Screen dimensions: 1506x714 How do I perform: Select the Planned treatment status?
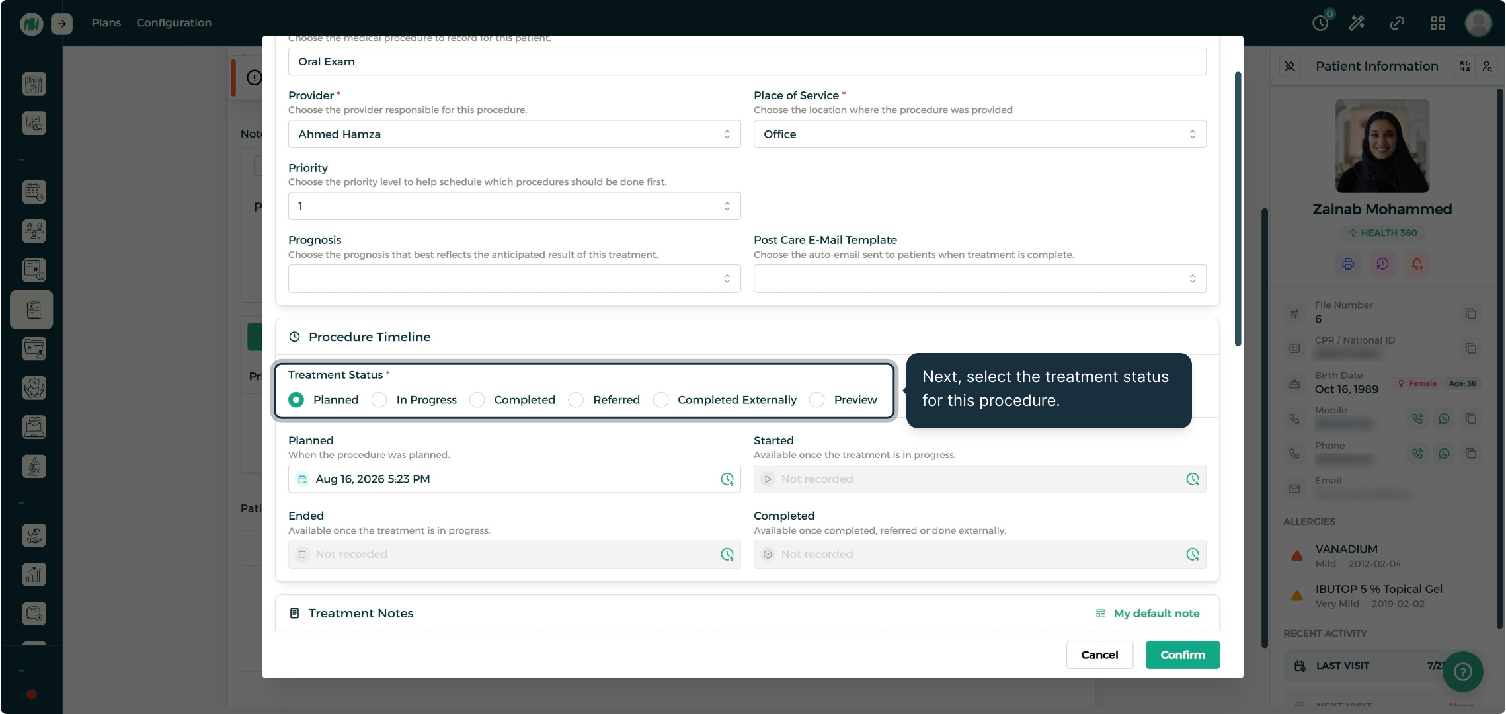[x=296, y=400]
